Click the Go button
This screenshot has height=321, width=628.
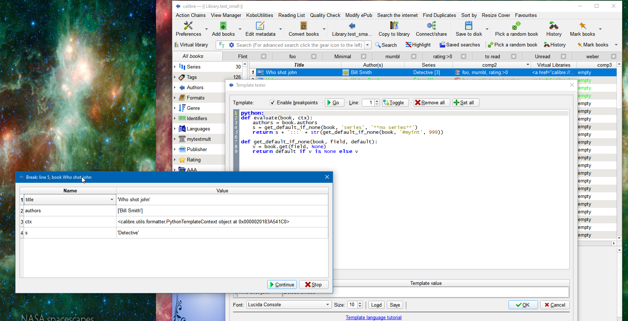pos(334,103)
